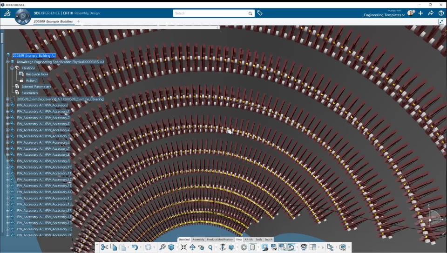Screen dimensions: 447x253
Task: Click the multi-view grid layout icon
Action: tap(313, 247)
